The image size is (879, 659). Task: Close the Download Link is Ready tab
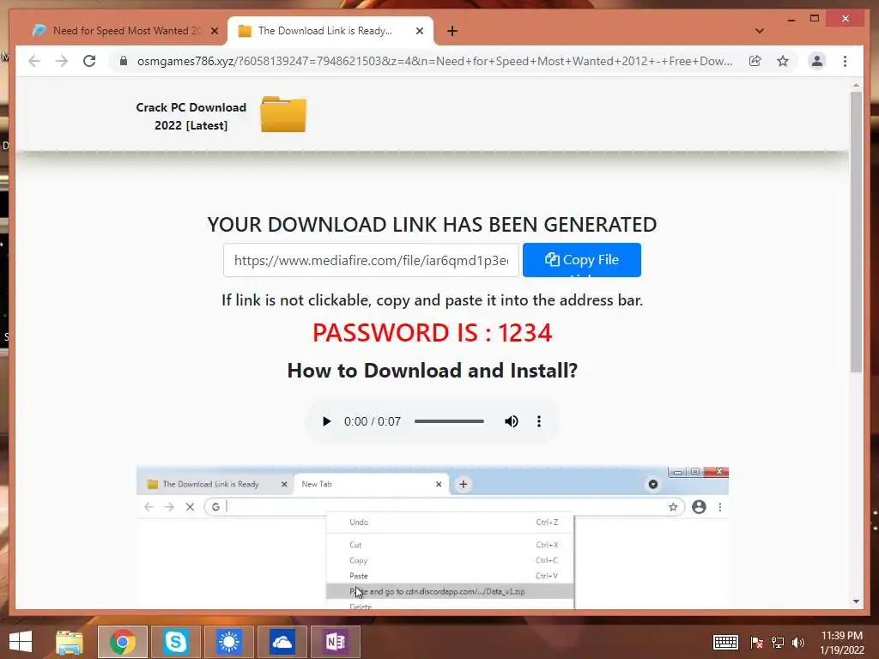[419, 31]
